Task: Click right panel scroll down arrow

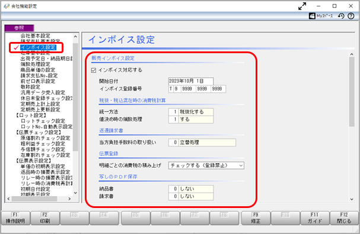Action: (x=352, y=199)
